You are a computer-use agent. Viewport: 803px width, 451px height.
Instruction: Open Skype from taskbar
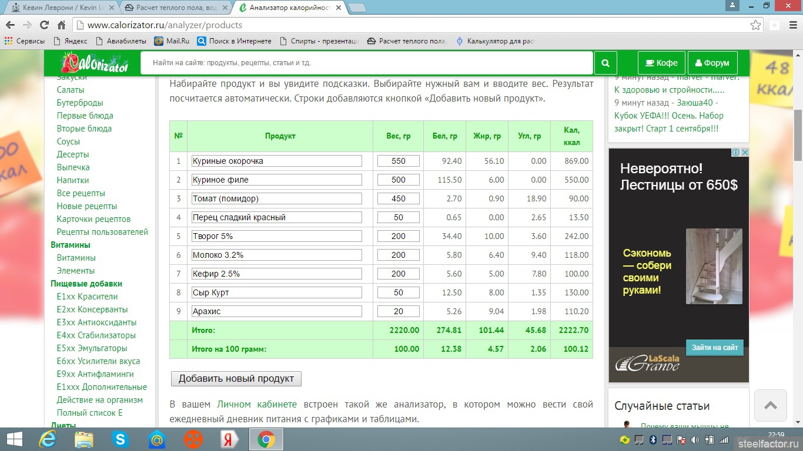tap(121, 439)
